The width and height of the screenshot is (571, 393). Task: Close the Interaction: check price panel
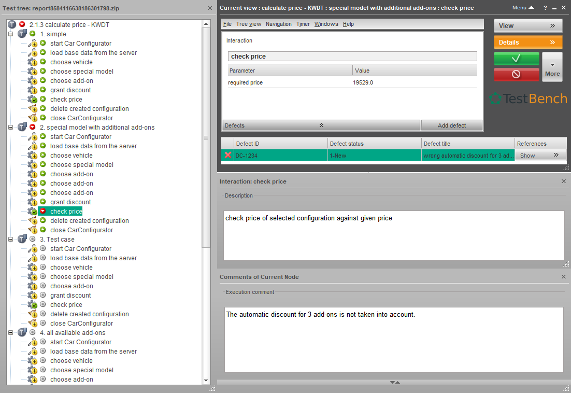(564, 181)
